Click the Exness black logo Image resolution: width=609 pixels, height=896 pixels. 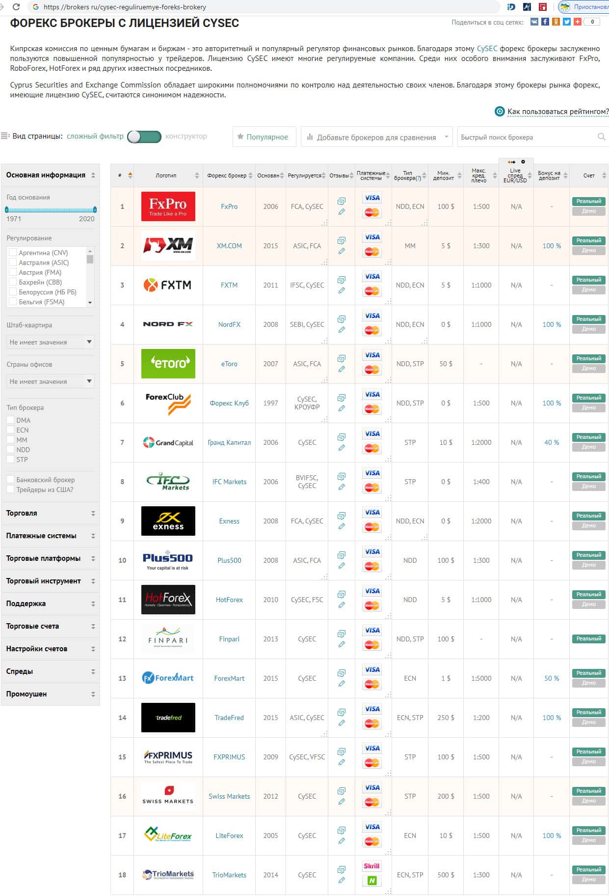tap(168, 521)
